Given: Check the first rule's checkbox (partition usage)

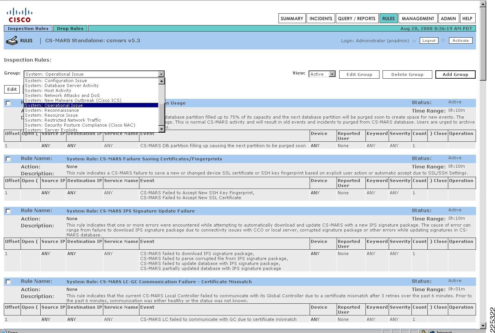Looking at the screenshot, I should (8, 103).
